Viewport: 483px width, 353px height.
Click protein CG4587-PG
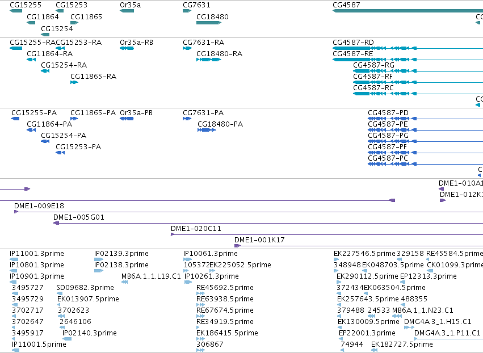point(426,141)
